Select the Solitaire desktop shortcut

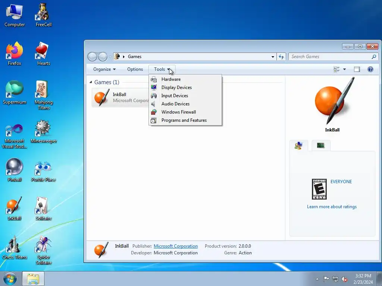[x=43, y=209]
